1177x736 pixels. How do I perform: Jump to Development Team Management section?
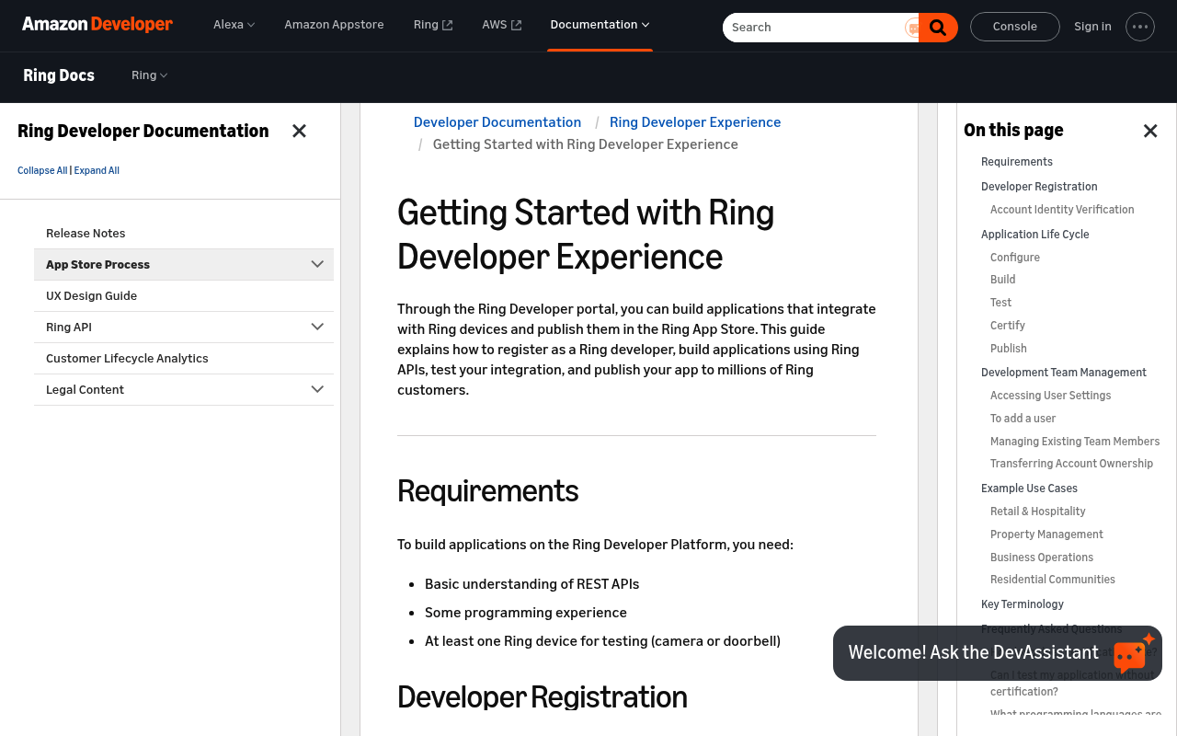(1064, 373)
